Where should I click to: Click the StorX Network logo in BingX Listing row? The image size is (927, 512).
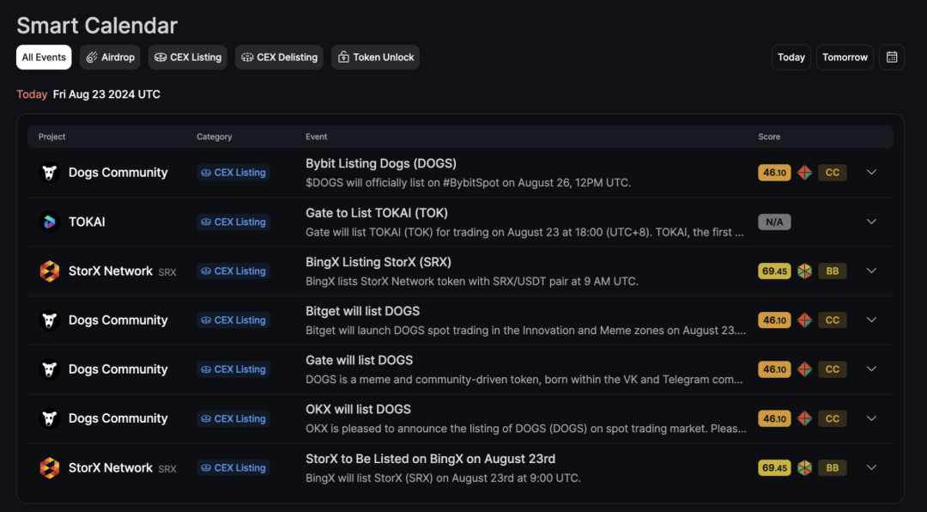coord(50,271)
